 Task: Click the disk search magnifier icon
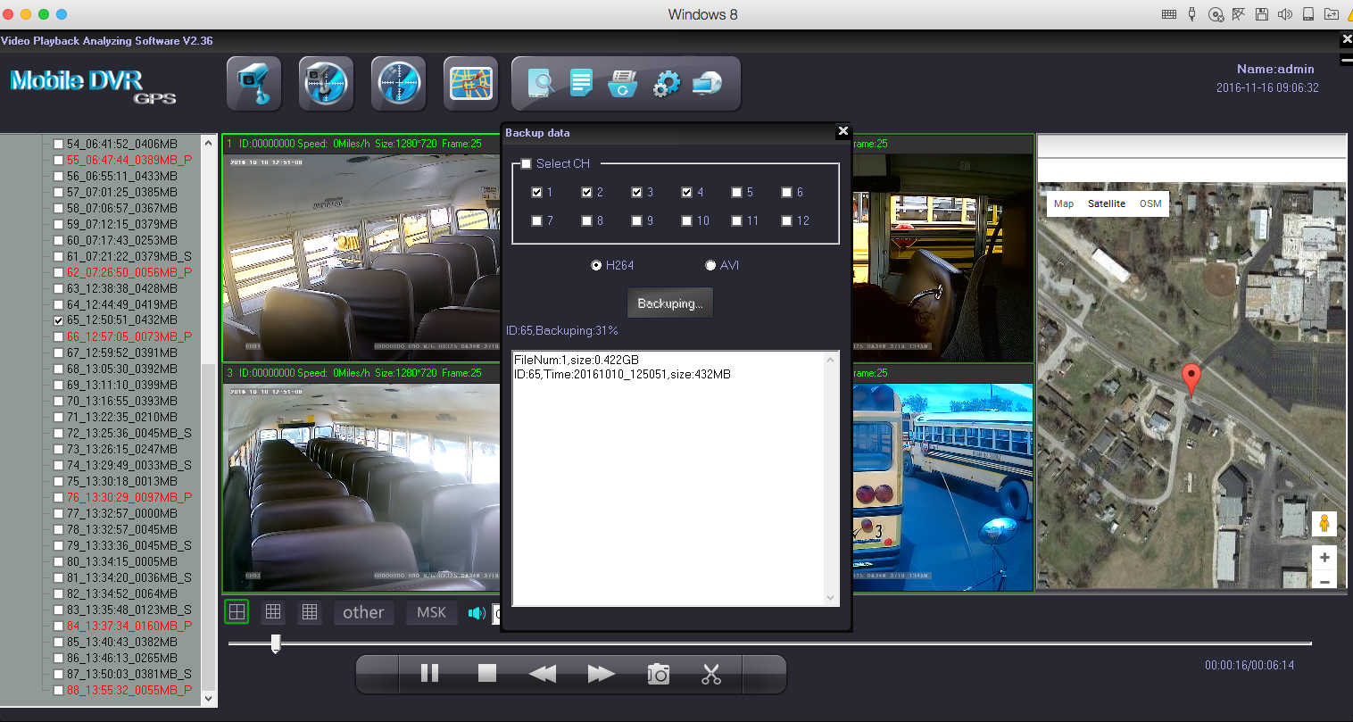[541, 84]
